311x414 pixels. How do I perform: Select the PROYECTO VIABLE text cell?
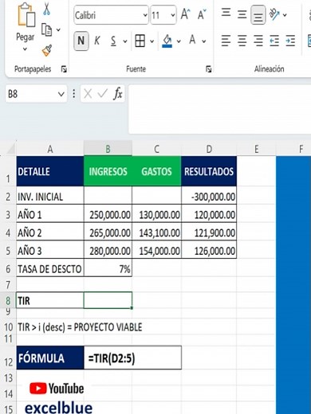[x=80, y=327]
